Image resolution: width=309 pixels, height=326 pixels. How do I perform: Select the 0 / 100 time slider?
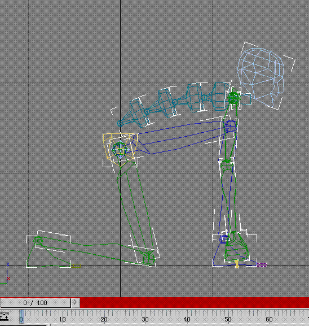click(36, 303)
